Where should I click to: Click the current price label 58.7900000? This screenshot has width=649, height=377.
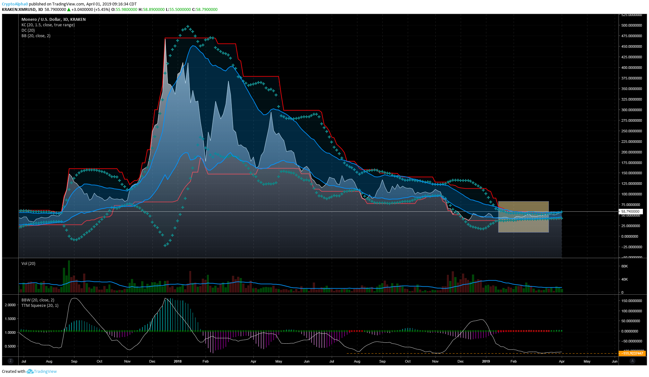point(630,212)
